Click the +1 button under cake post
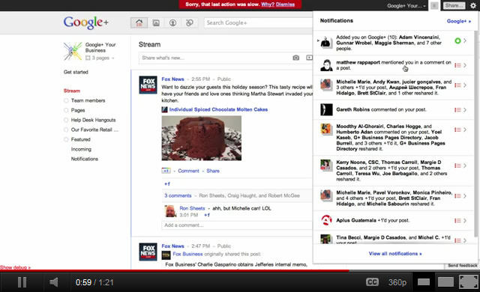480x292 pixels. point(166,171)
